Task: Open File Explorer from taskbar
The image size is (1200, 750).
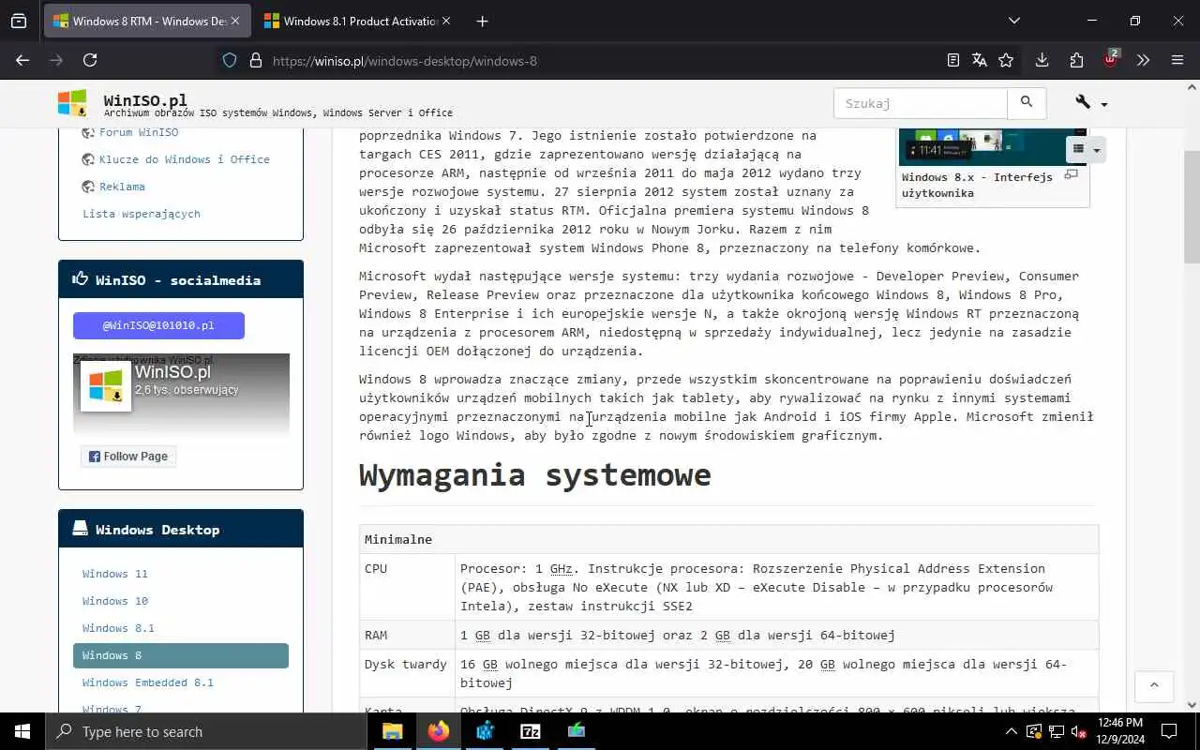Action: tap(393, 731)
